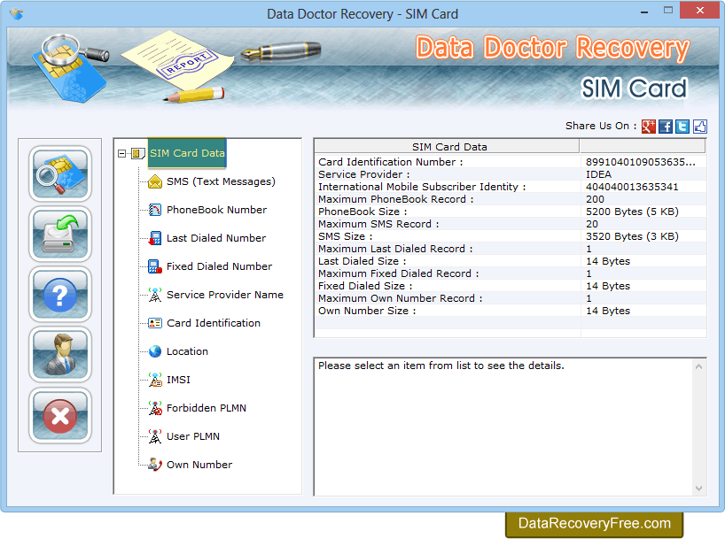Select User PLMN tree item
Viewport: 725px width, 539px height.
[193, 436]
